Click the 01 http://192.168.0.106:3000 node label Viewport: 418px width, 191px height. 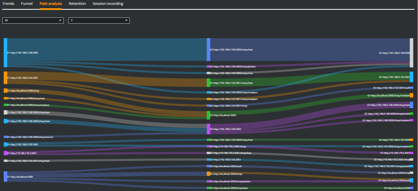(23, 53)
